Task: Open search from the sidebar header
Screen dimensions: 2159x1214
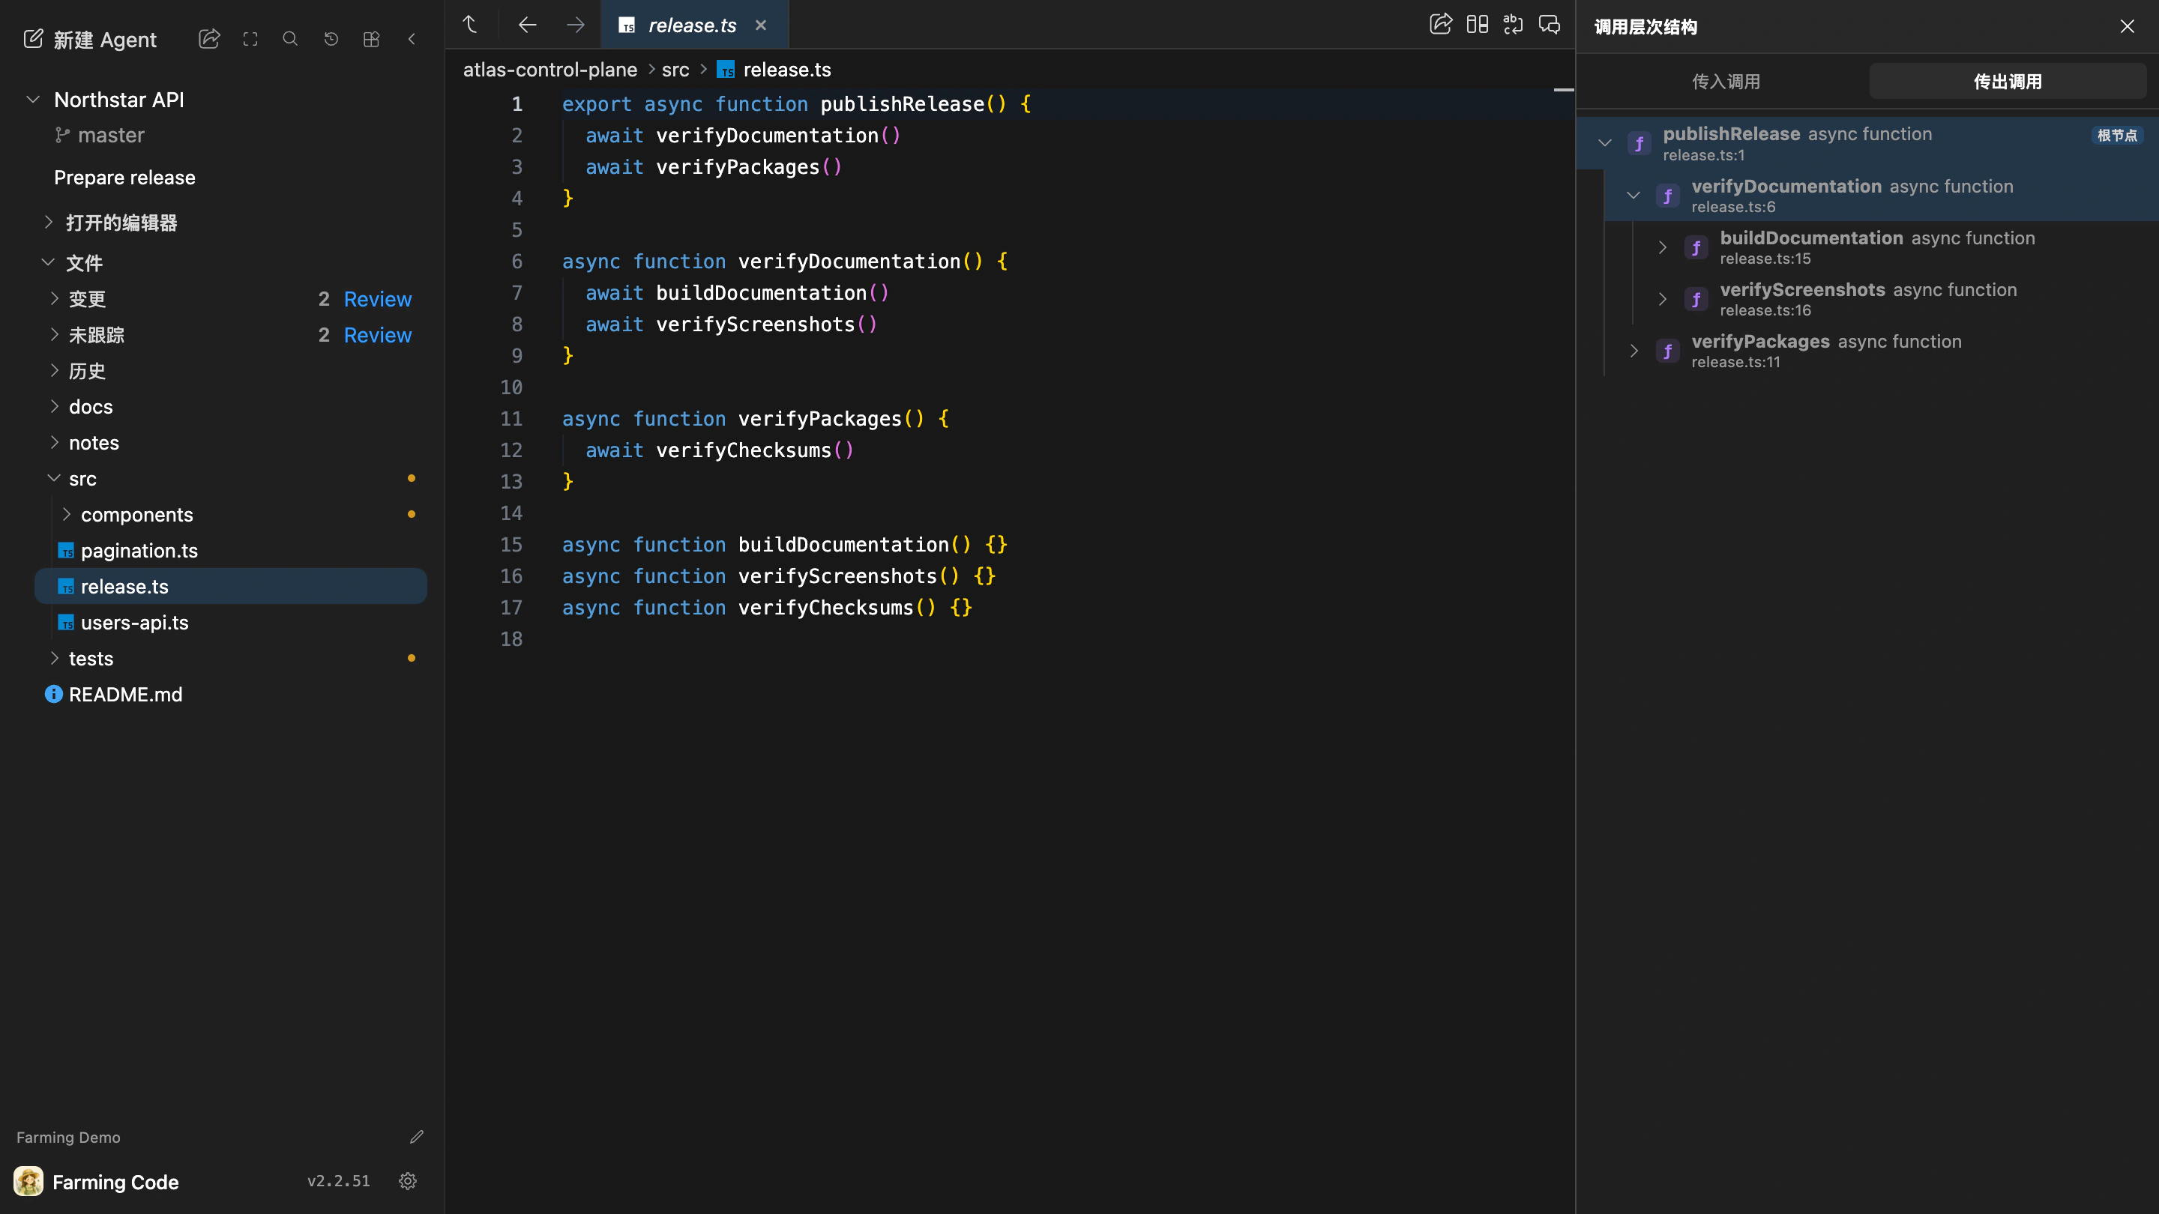Action: 290,38
